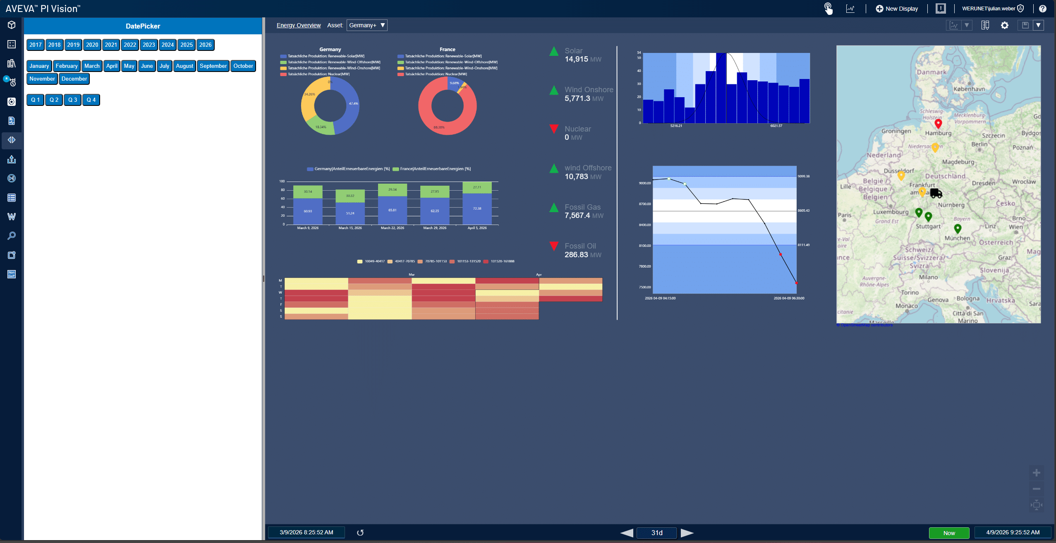Click the export/share icon in the left sidebar
The width and height of the screenshot is (1056, 543).
point(11,159)
